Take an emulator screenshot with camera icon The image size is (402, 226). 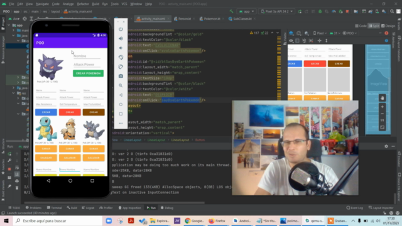coord(121,76)
